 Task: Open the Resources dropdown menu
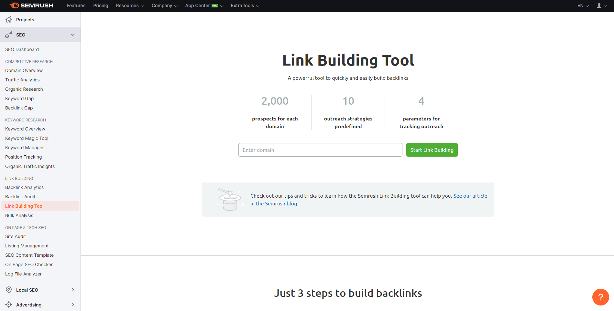pos(130,5)
